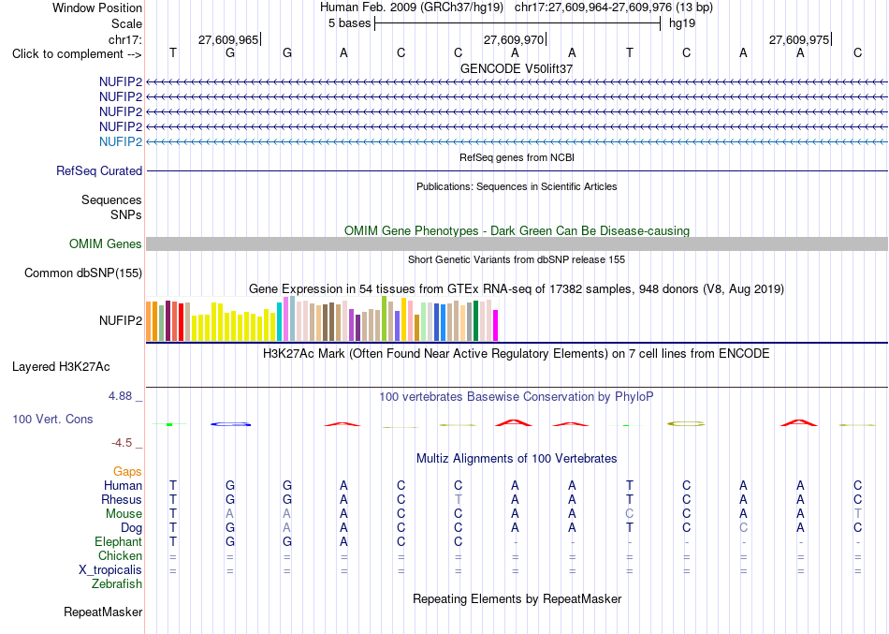Click the chr17: base position label
889x634 pixels.
coord(125,39)
